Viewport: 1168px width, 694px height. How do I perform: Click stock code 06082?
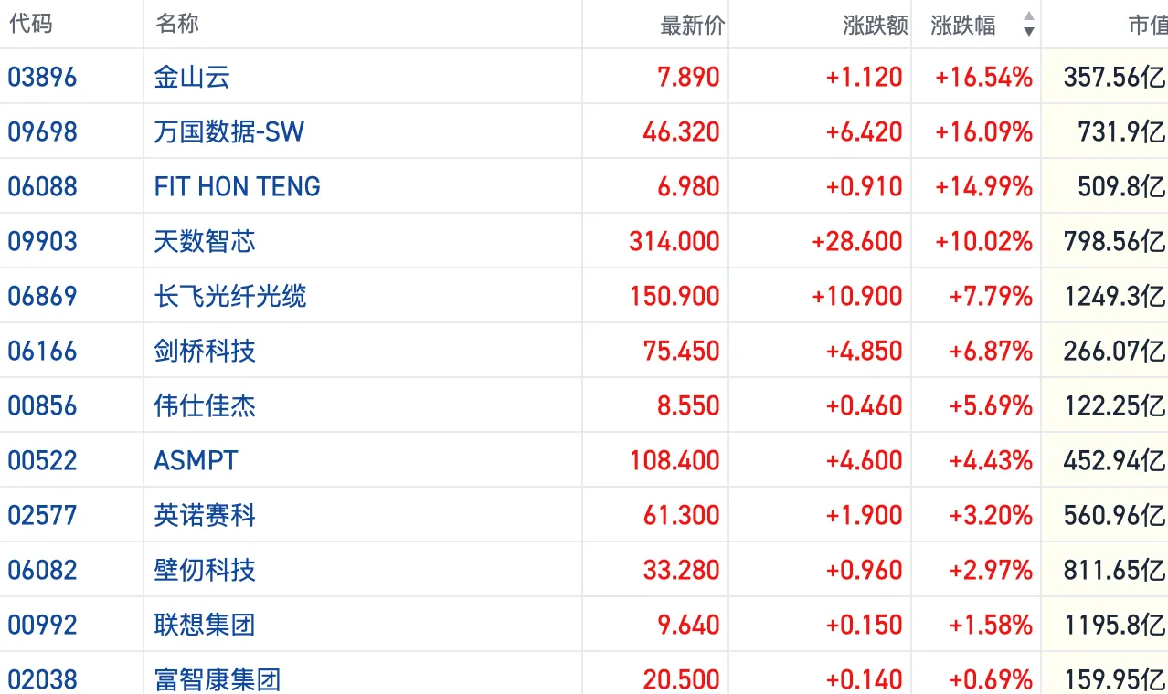coord(42,570)
